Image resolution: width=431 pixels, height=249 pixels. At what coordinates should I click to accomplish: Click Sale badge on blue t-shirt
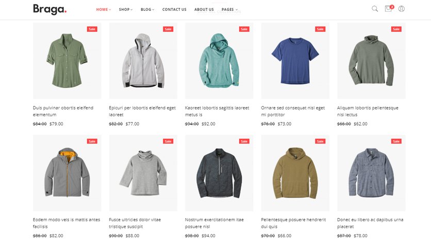[x=320, y=29]
